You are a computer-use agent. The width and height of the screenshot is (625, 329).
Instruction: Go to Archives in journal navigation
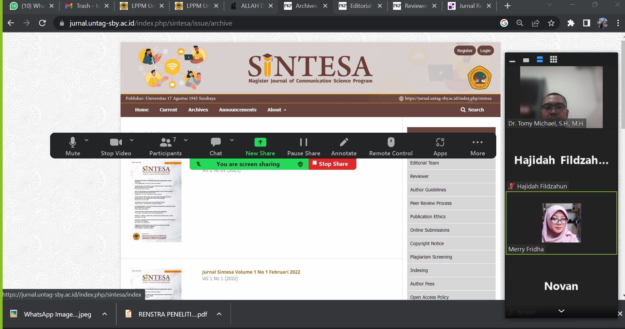[198, 110]
